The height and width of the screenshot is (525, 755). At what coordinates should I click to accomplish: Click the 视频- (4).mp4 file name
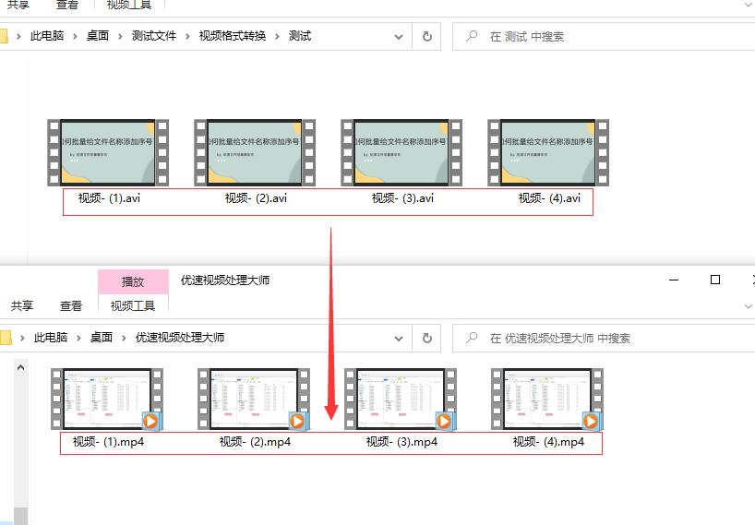549,442
